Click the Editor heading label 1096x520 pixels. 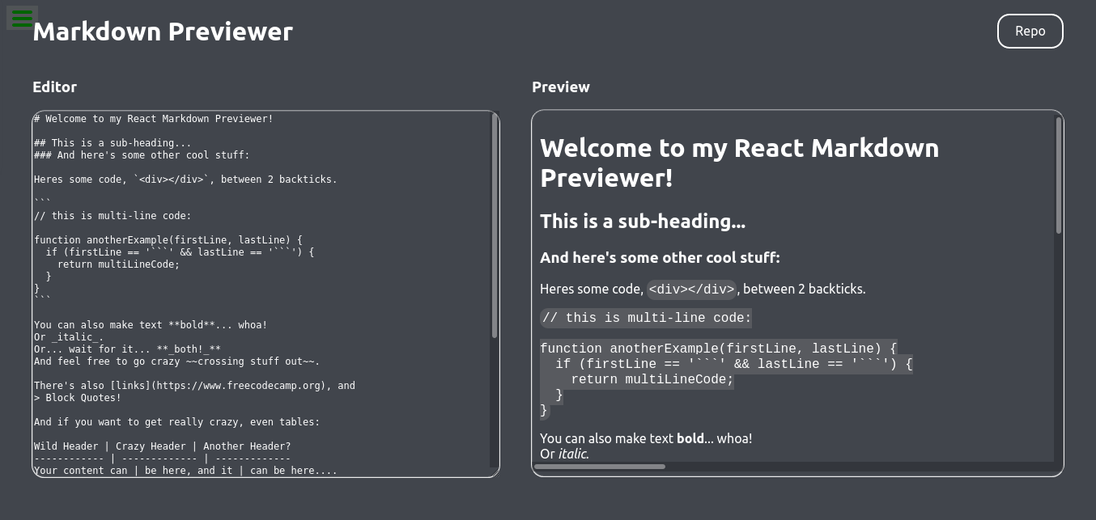click(55, 87)
